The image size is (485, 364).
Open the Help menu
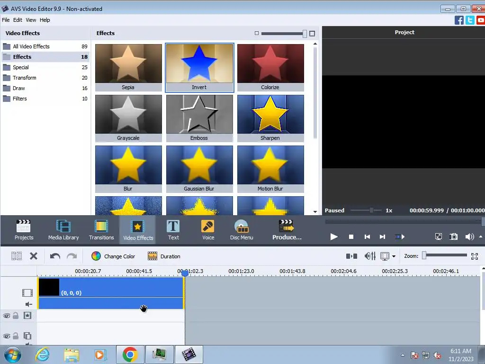coord(45,20)
